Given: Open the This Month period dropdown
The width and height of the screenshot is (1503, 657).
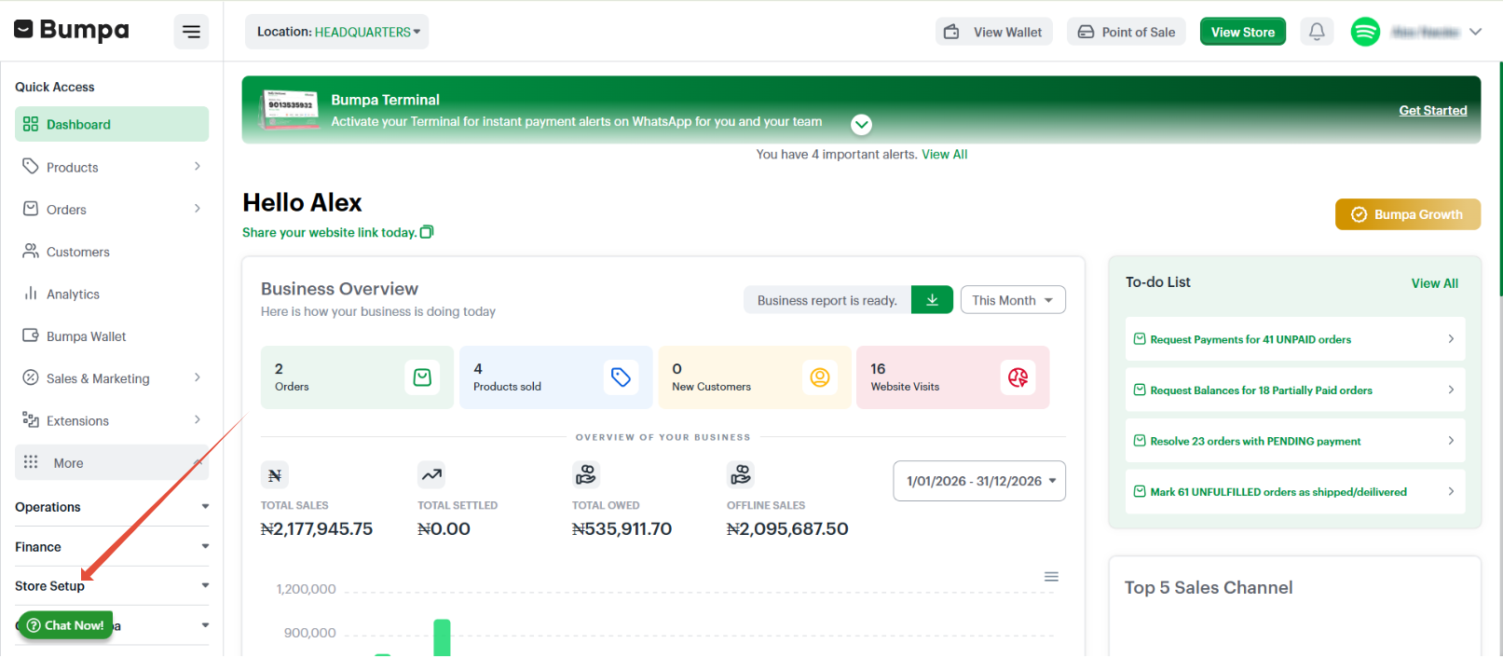Looking at the screenshot, I should 1013,300.
